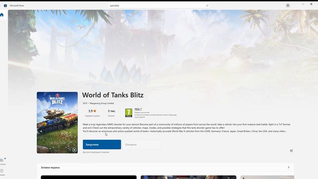The height and width of the screenshot is (179, 318).
Task: Open the PEGI 7 rating link
Action: tap(138, 109)
